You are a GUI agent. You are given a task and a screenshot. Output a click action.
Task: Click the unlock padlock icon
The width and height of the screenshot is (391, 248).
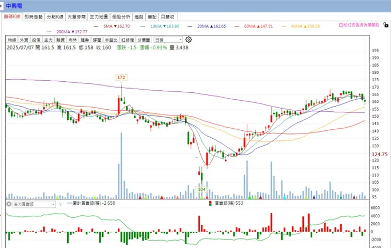click(x=386, y=25)
